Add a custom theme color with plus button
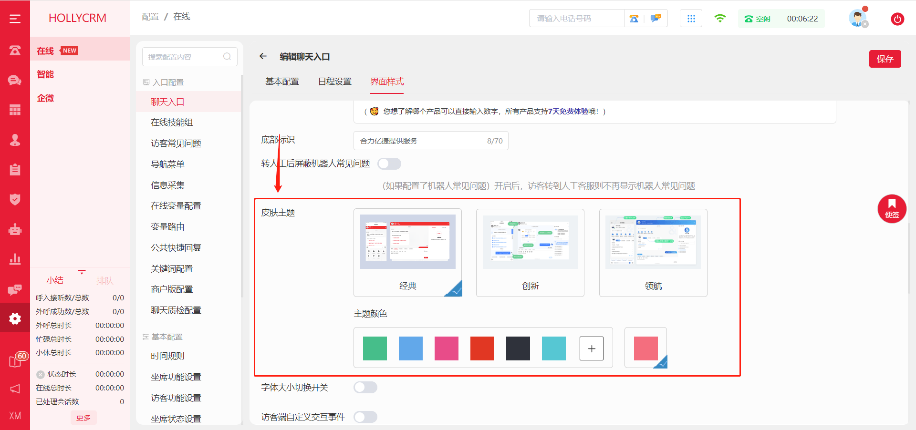 pyautogui.click(x=592, y=348)
